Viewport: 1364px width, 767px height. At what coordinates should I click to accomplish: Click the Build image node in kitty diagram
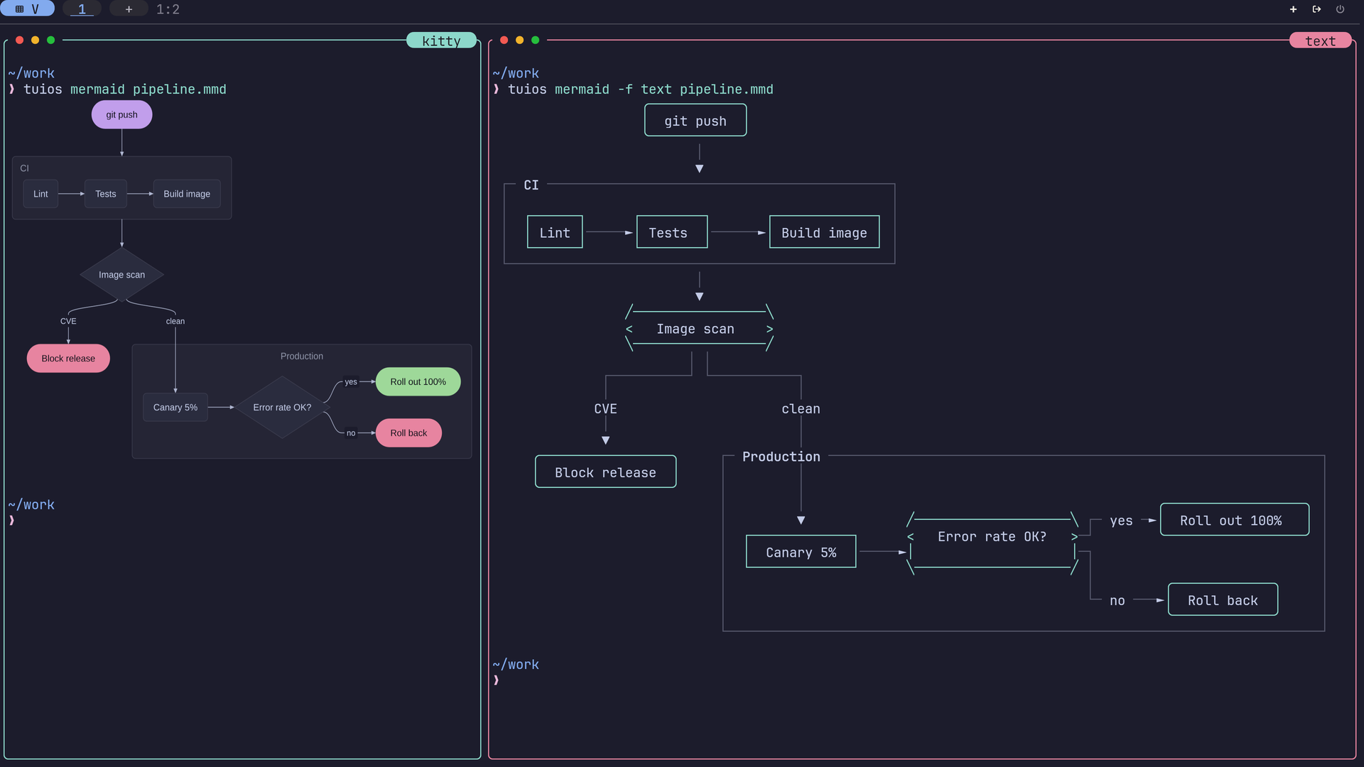[x=187, y=194]
